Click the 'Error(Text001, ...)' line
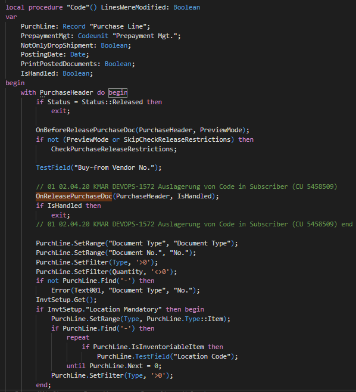The height and width of the screenshot is (392, 356). (126, 290)
